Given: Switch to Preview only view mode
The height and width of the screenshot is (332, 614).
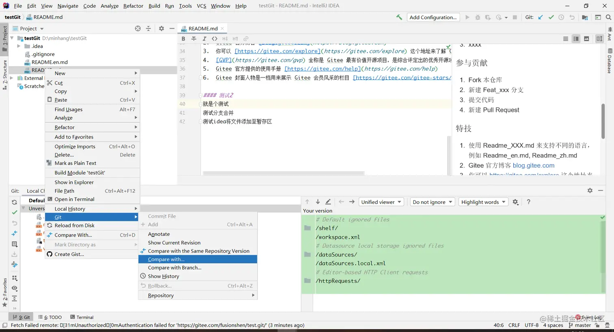Looking at the screenshot, I should 586,39.
